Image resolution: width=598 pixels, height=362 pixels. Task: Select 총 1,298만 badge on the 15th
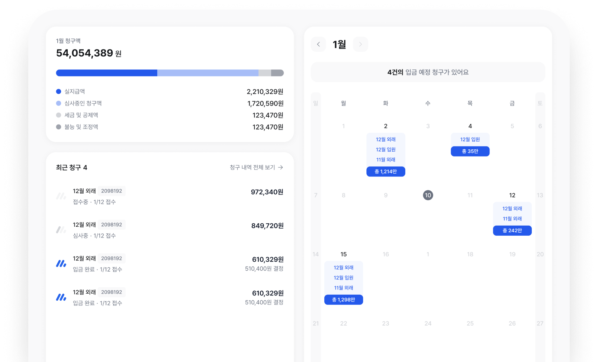(x=344, y=300)
